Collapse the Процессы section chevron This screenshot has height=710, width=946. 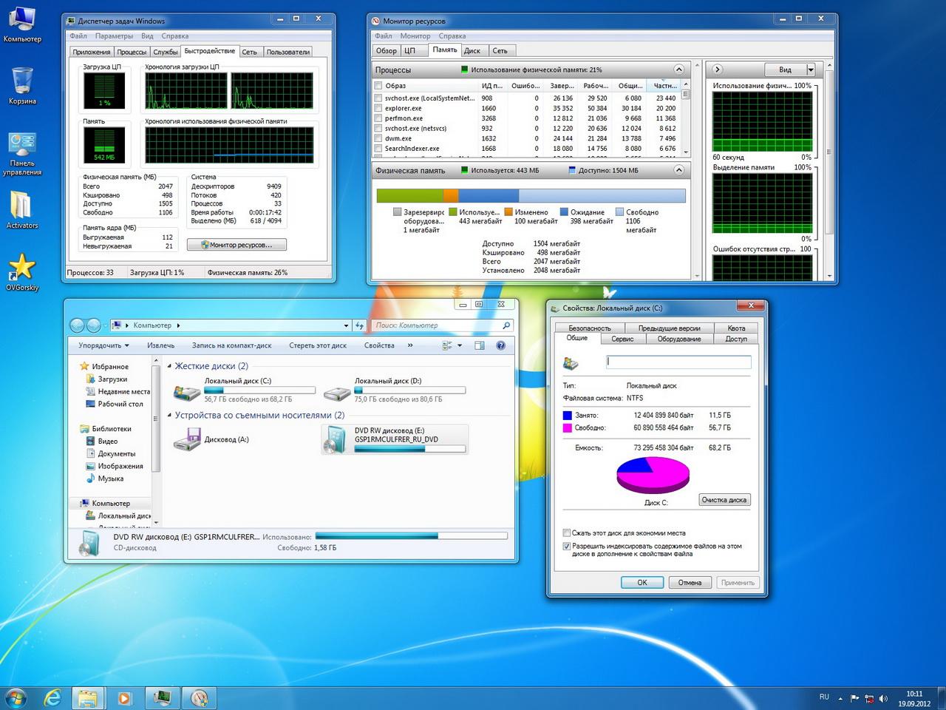coord(678,70)
